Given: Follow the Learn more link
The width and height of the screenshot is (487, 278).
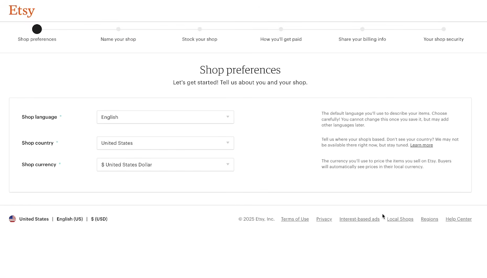Looking at the screenshot, I should point(421,145).
